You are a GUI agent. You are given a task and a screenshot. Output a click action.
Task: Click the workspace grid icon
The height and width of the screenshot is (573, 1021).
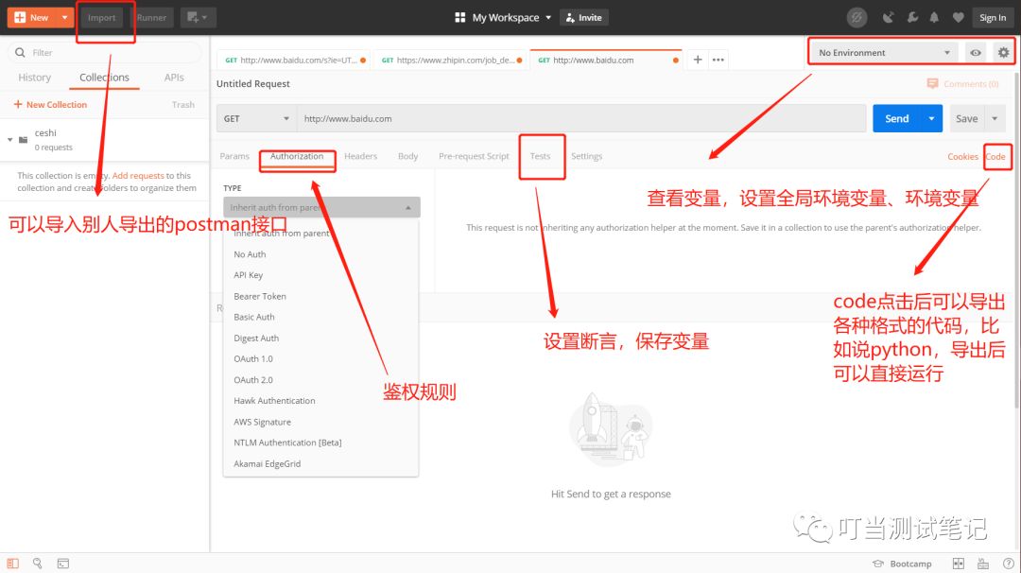coord(459,18)
